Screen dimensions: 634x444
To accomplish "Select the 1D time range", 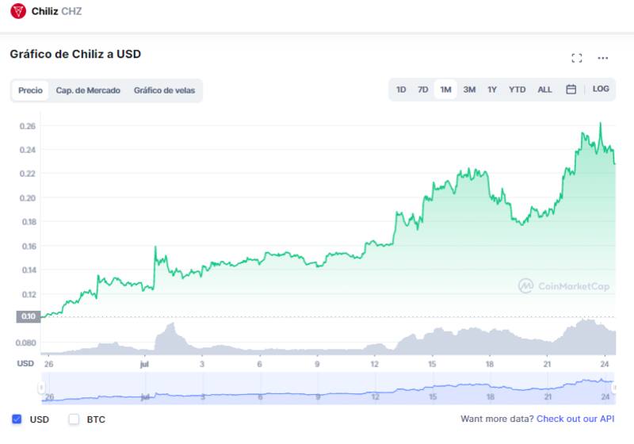I will [401, 90].
